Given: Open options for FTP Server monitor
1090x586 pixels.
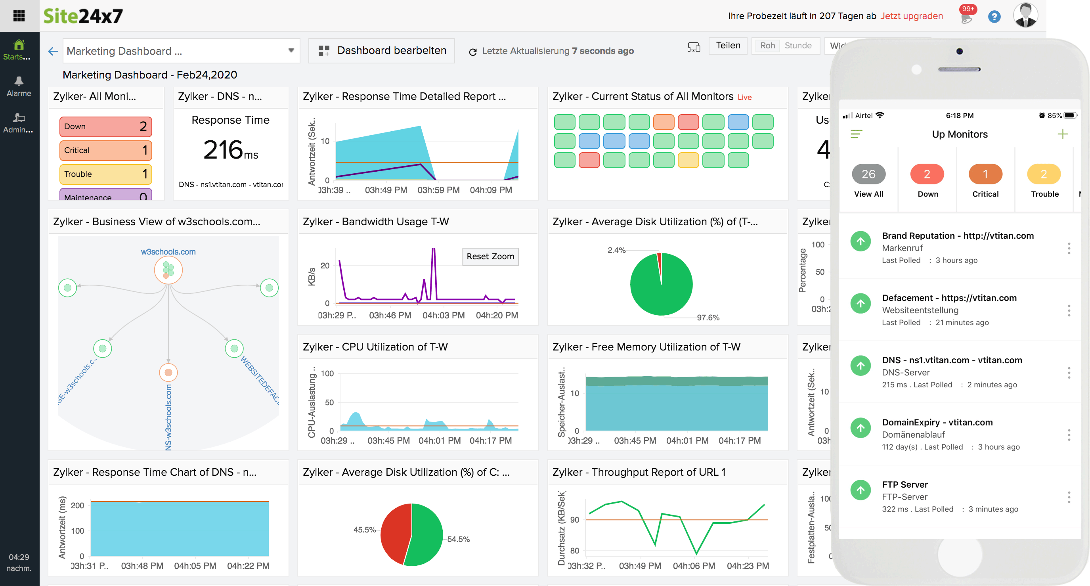Looking at the screenshot, I should [x=1069, y=498].
